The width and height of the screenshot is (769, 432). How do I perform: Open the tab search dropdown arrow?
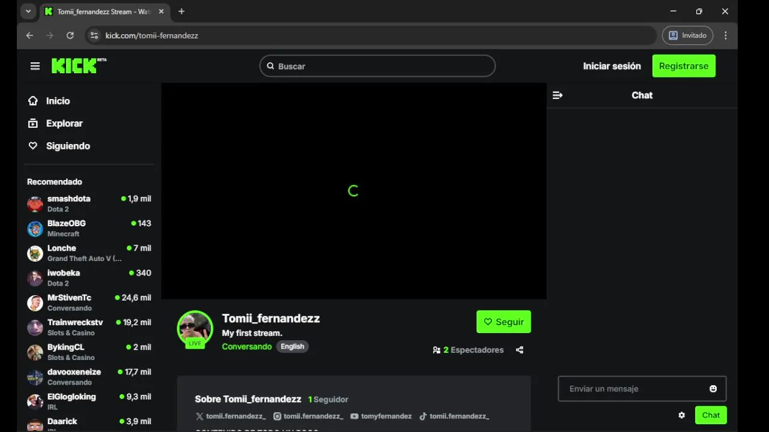[28, 11]
